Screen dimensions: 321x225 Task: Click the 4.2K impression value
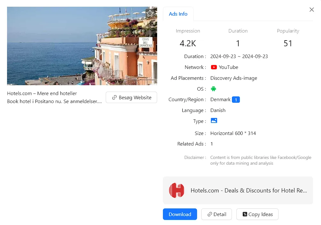click(188, 43)
